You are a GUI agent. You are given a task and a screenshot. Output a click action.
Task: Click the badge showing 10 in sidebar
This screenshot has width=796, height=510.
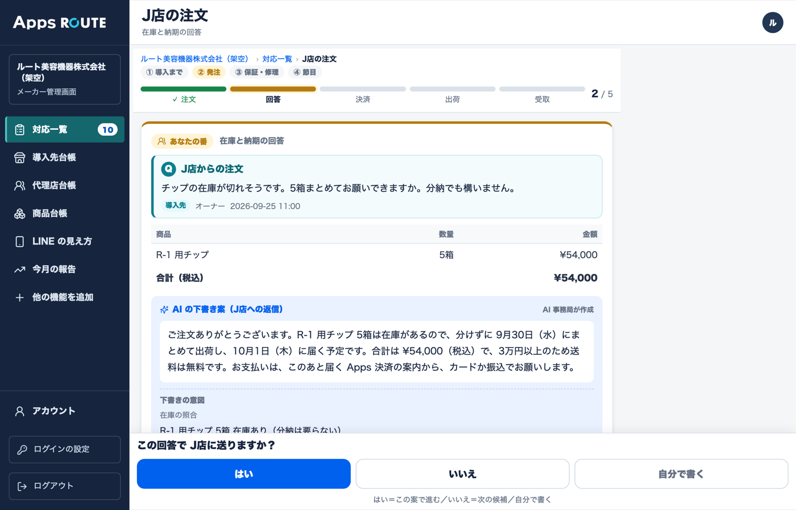(107, 130)
